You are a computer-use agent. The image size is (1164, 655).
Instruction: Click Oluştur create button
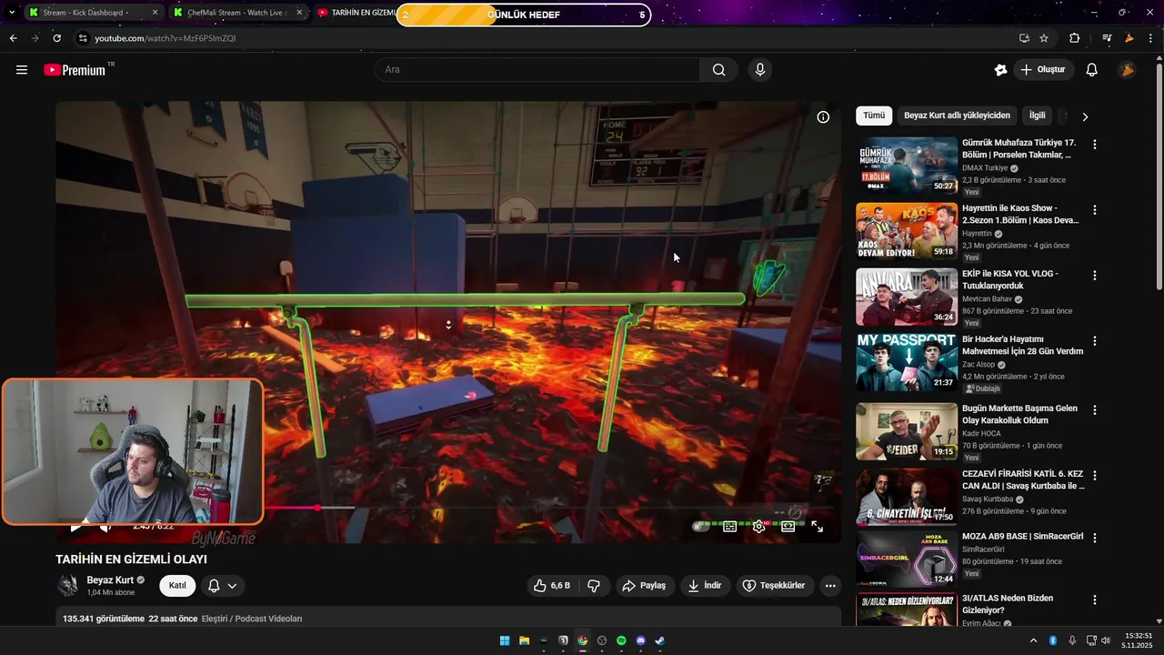click(1044, 70)
